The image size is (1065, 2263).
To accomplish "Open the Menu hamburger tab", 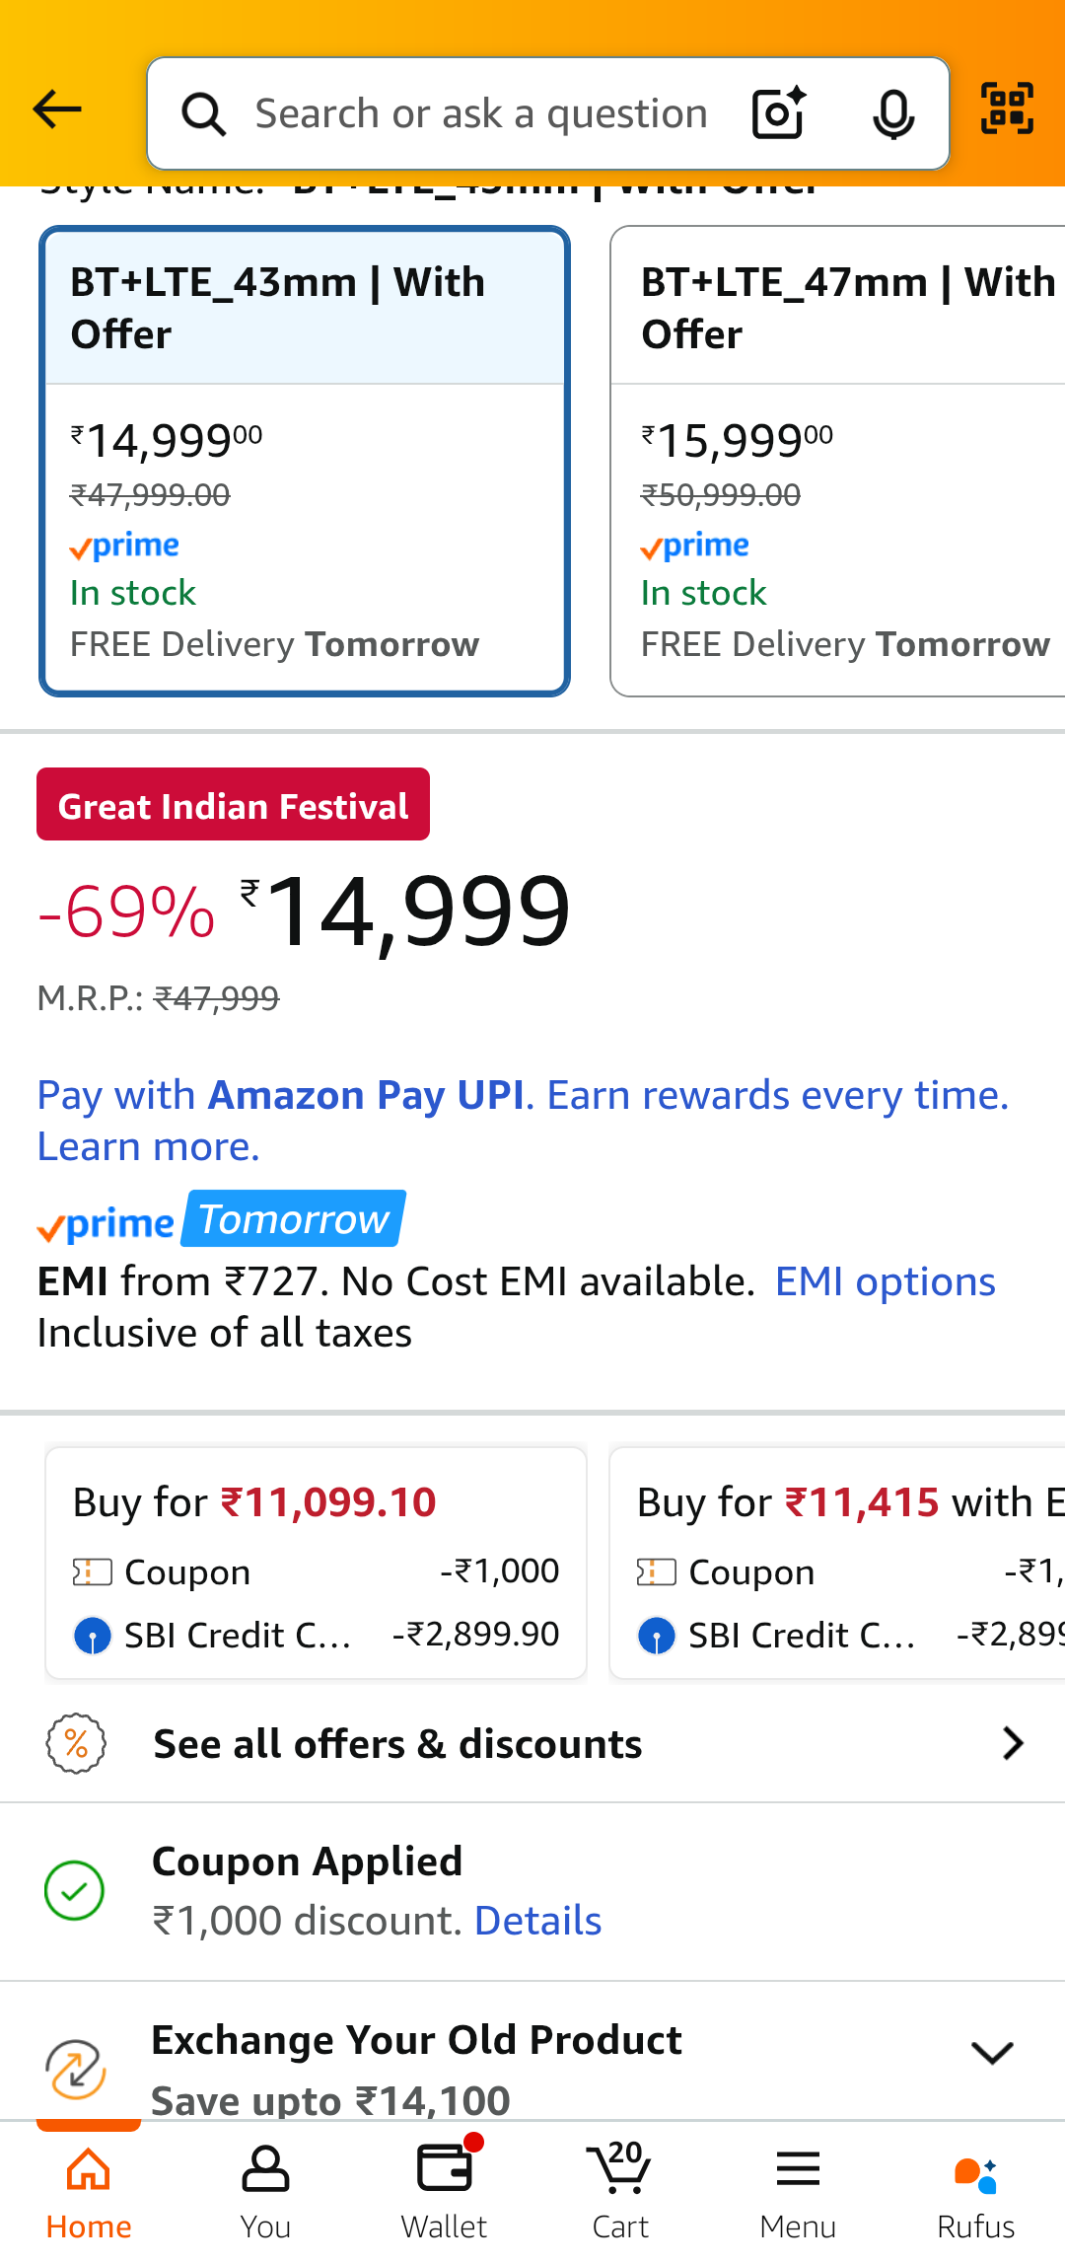I will pos(798,2185).
